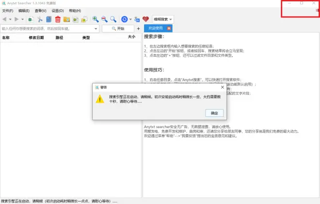Click the 警告 dialog title icon
Image resolution: width=320 pixels, height=204 pixels.
(x=97, y=88)
